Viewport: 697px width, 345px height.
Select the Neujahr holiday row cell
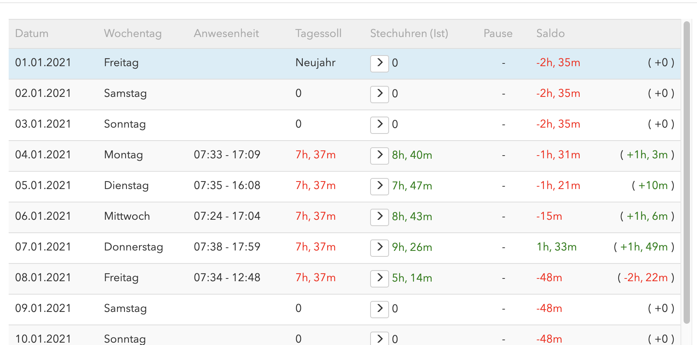[x=315, y=63]
